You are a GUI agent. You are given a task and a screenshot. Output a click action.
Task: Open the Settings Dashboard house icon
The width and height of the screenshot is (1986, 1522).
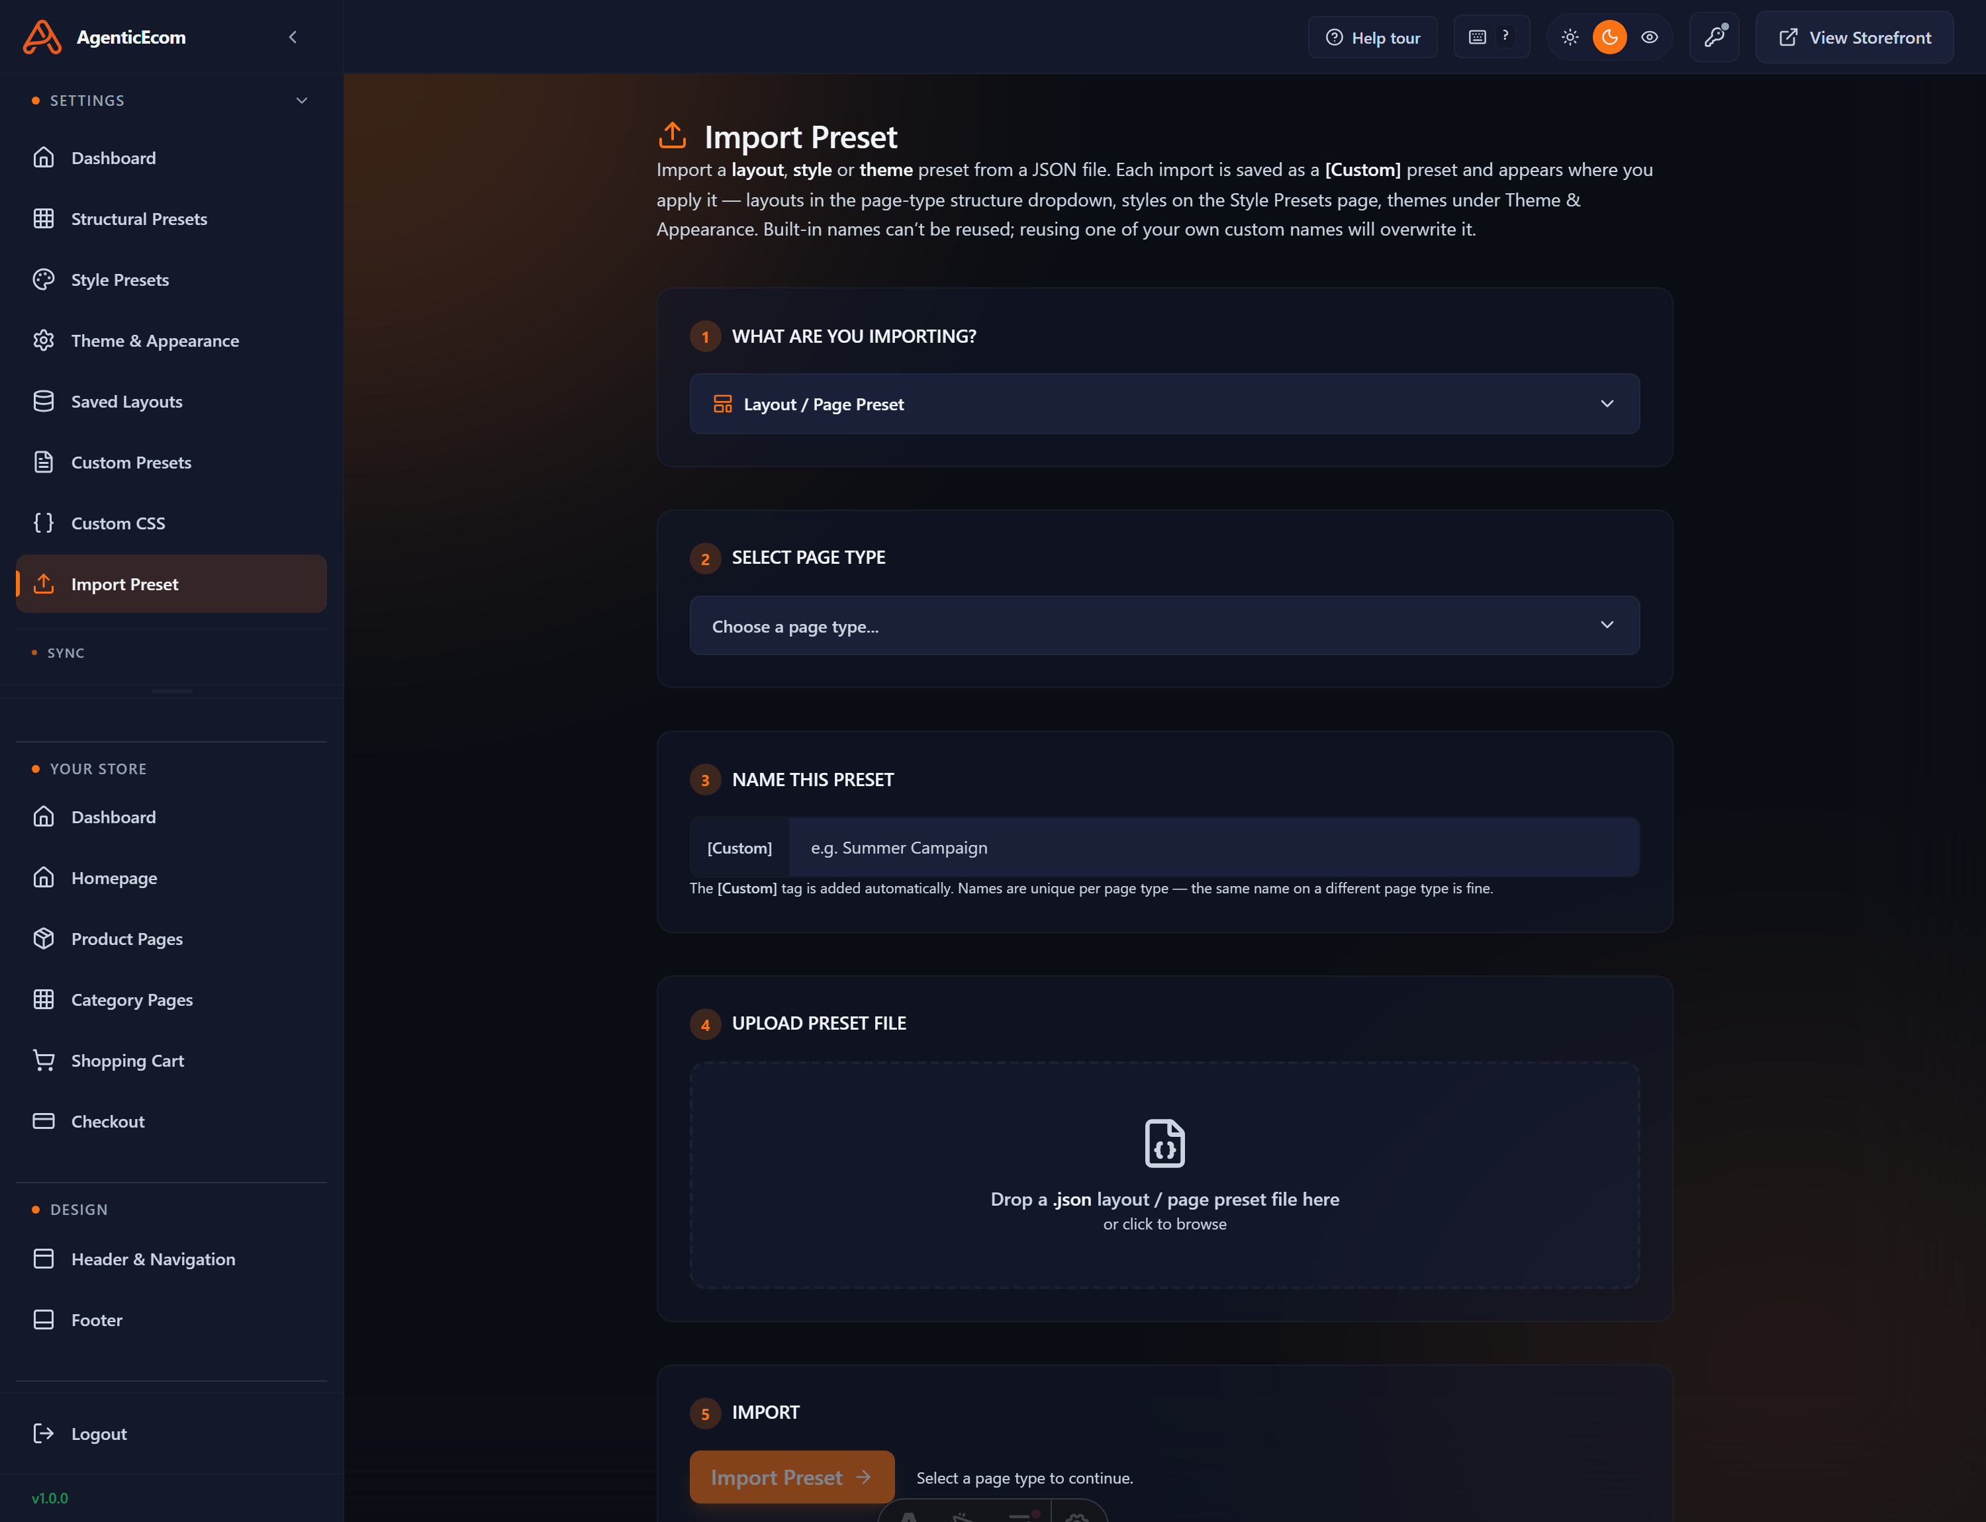[x=44, y=157]
